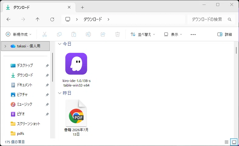Navigate up one folder level
This screenshot has width=239, height=146.
pos(37,19)
